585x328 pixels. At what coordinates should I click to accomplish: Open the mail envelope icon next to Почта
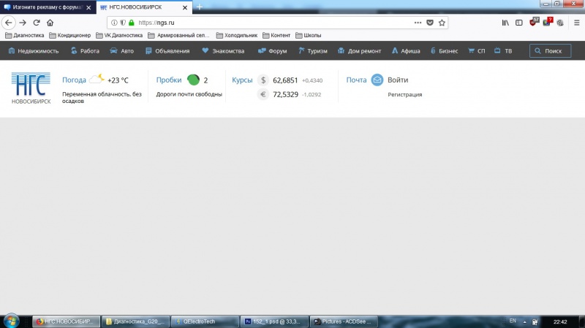[x=377, y=80]
